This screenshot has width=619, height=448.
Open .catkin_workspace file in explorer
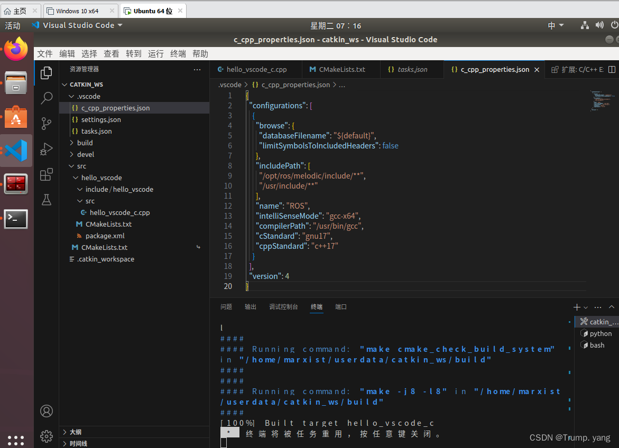(134, 259)
